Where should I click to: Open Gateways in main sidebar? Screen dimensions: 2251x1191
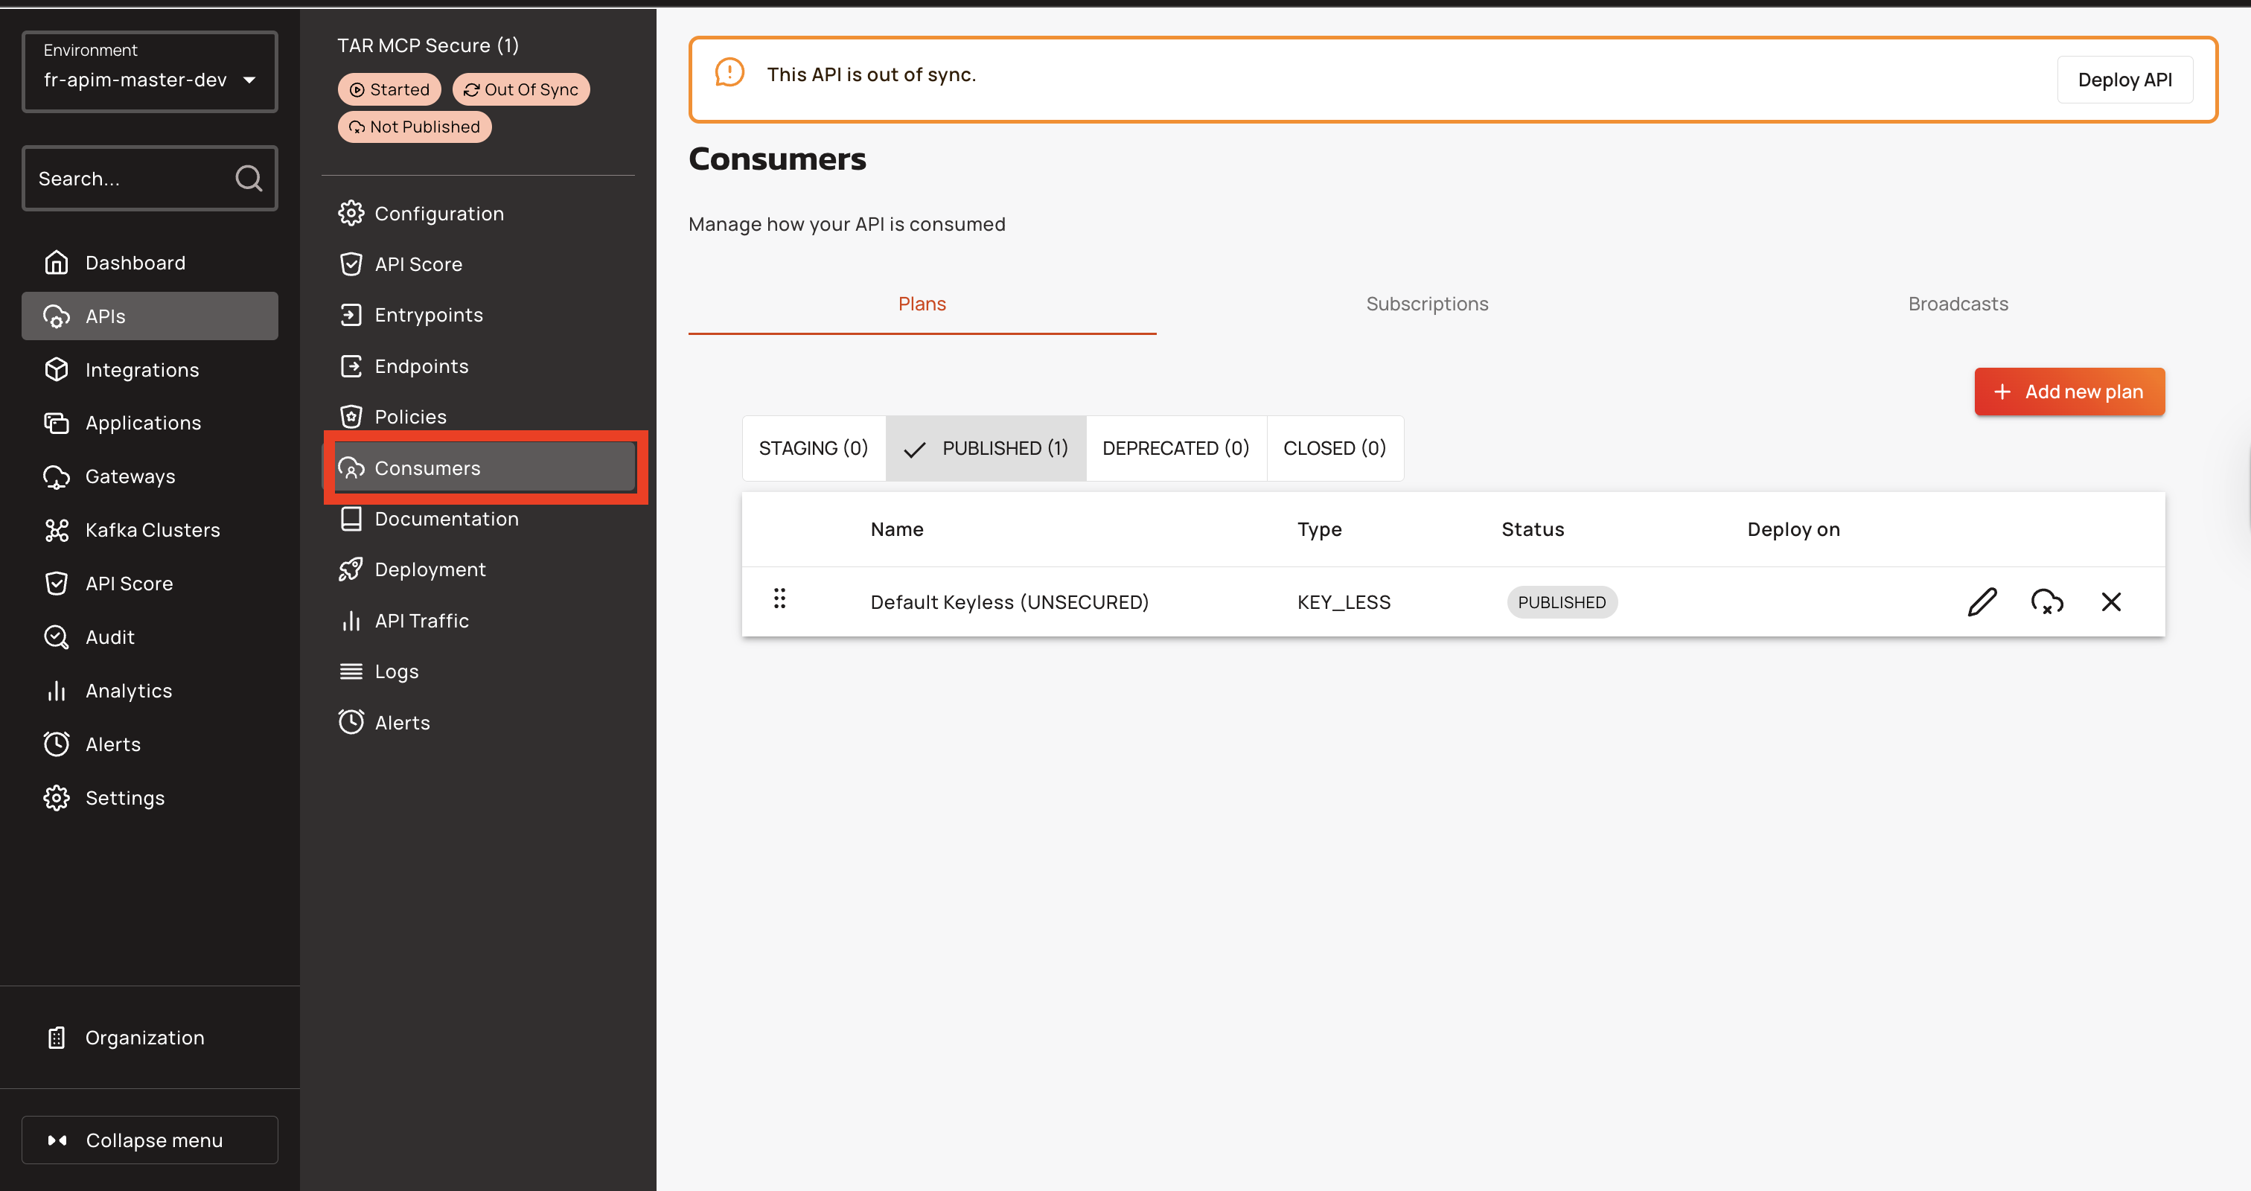pos(130,477)
